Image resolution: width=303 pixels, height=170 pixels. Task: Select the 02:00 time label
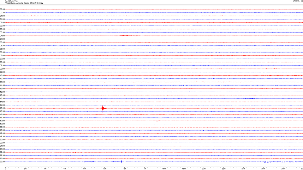click(2, 23)
